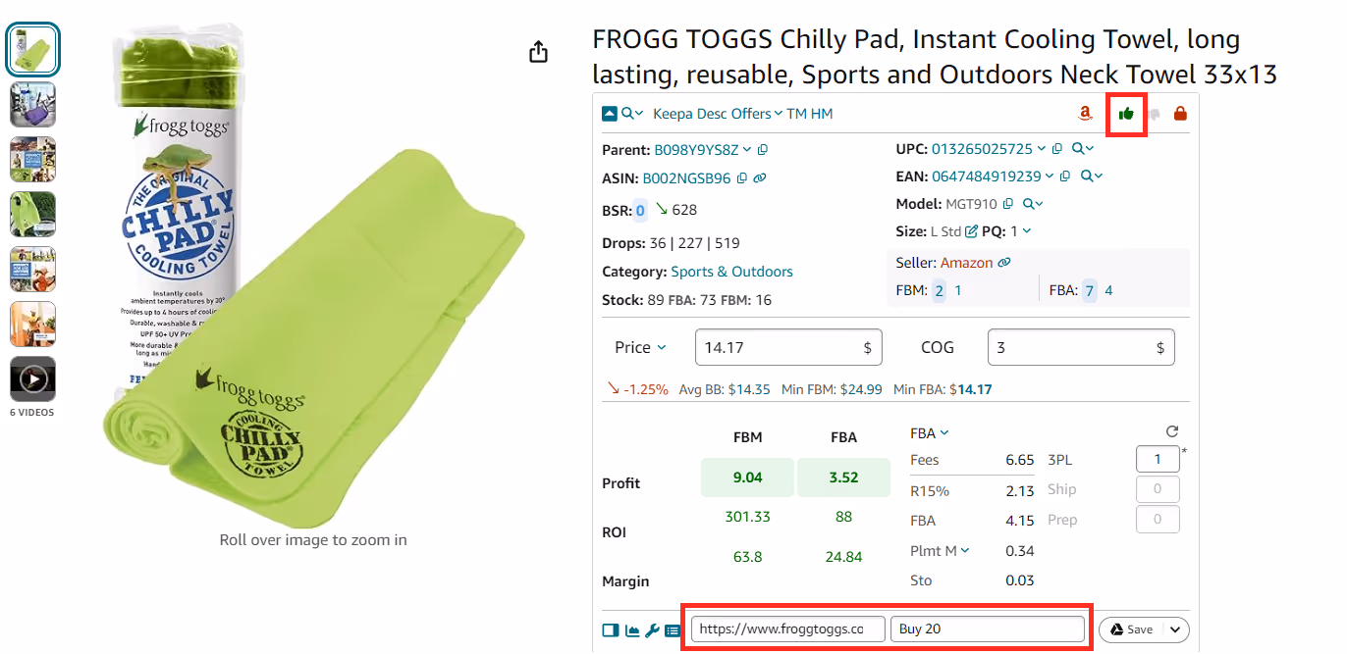The width and height of the screenshot is (1347, 654).
Task: Select the notes list icon at bottom left
Action: pyautogui.click(x=673, y=630)
